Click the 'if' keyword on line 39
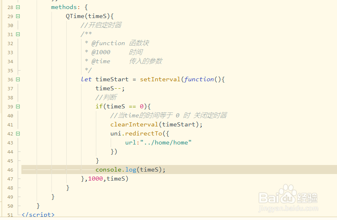This screenshot has height=220, width=337. click(x=99, y=106)
